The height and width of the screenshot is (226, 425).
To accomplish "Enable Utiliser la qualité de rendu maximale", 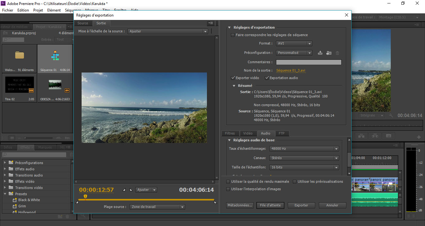I will click(228, 181).
